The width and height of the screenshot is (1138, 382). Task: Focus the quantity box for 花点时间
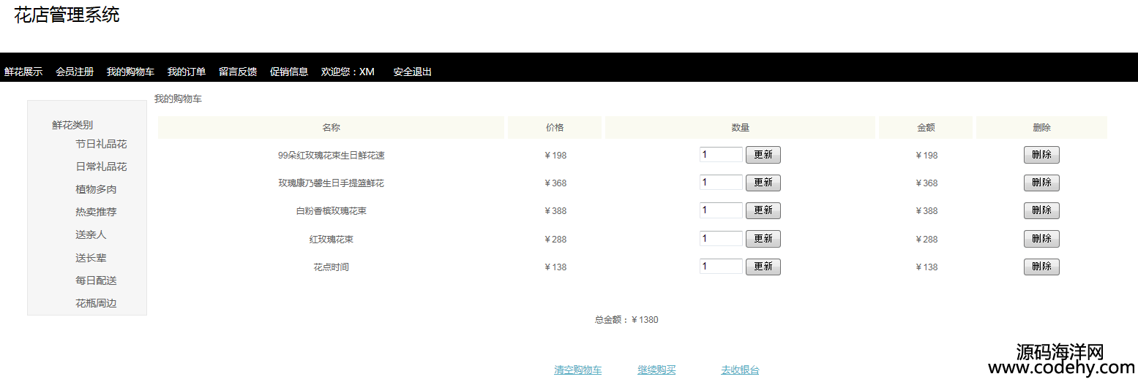point(721,267)
